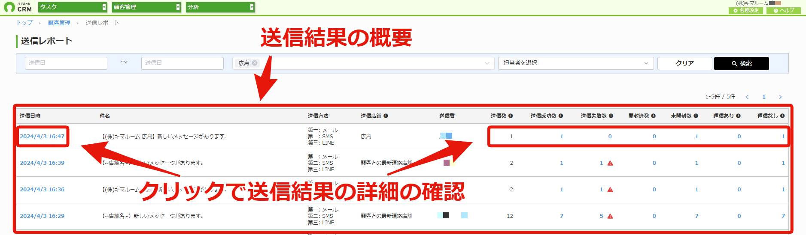Viewport: 806px width, 235px height.
Task: Click 送信数 value 12 in 16:29 row
Action: point(510,216)
